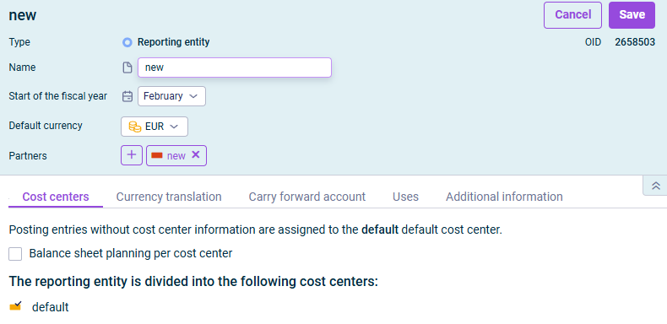Click the Cancel button
This screenshot has width=667, height=324.
coord(572,15)
